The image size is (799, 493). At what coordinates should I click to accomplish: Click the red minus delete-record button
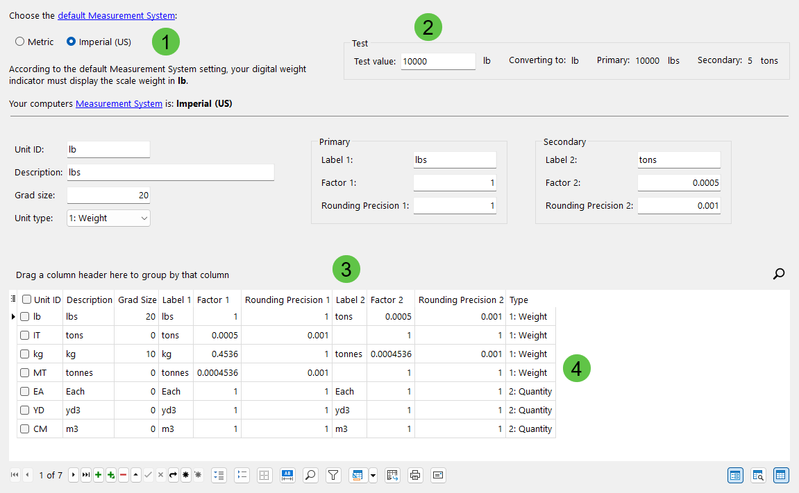pos(123,475)
